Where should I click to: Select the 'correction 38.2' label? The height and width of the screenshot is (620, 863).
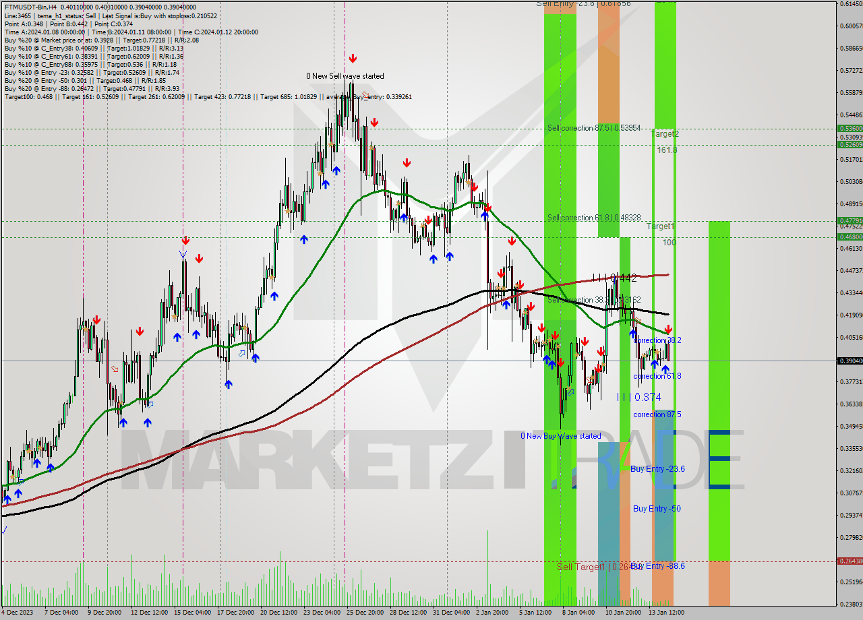click(x=657, y=341)
